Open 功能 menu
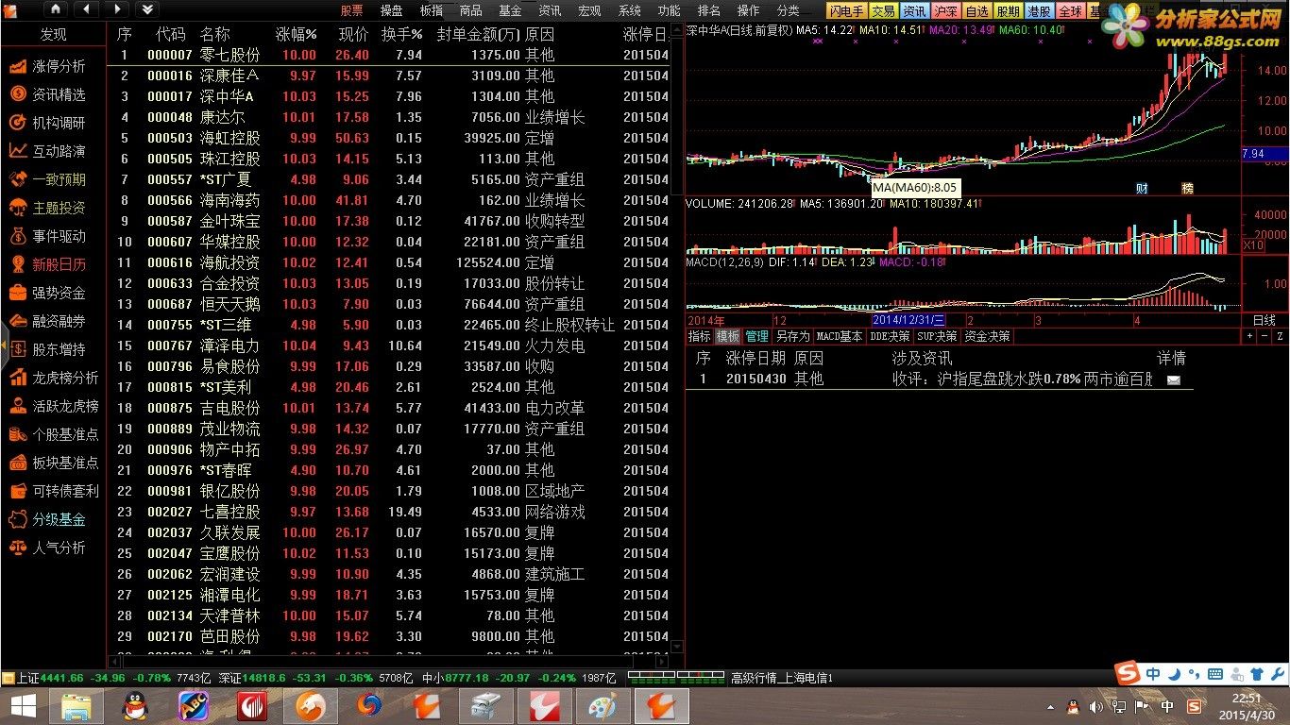Screen dimensions: 1290x725 tap(669, 10)
